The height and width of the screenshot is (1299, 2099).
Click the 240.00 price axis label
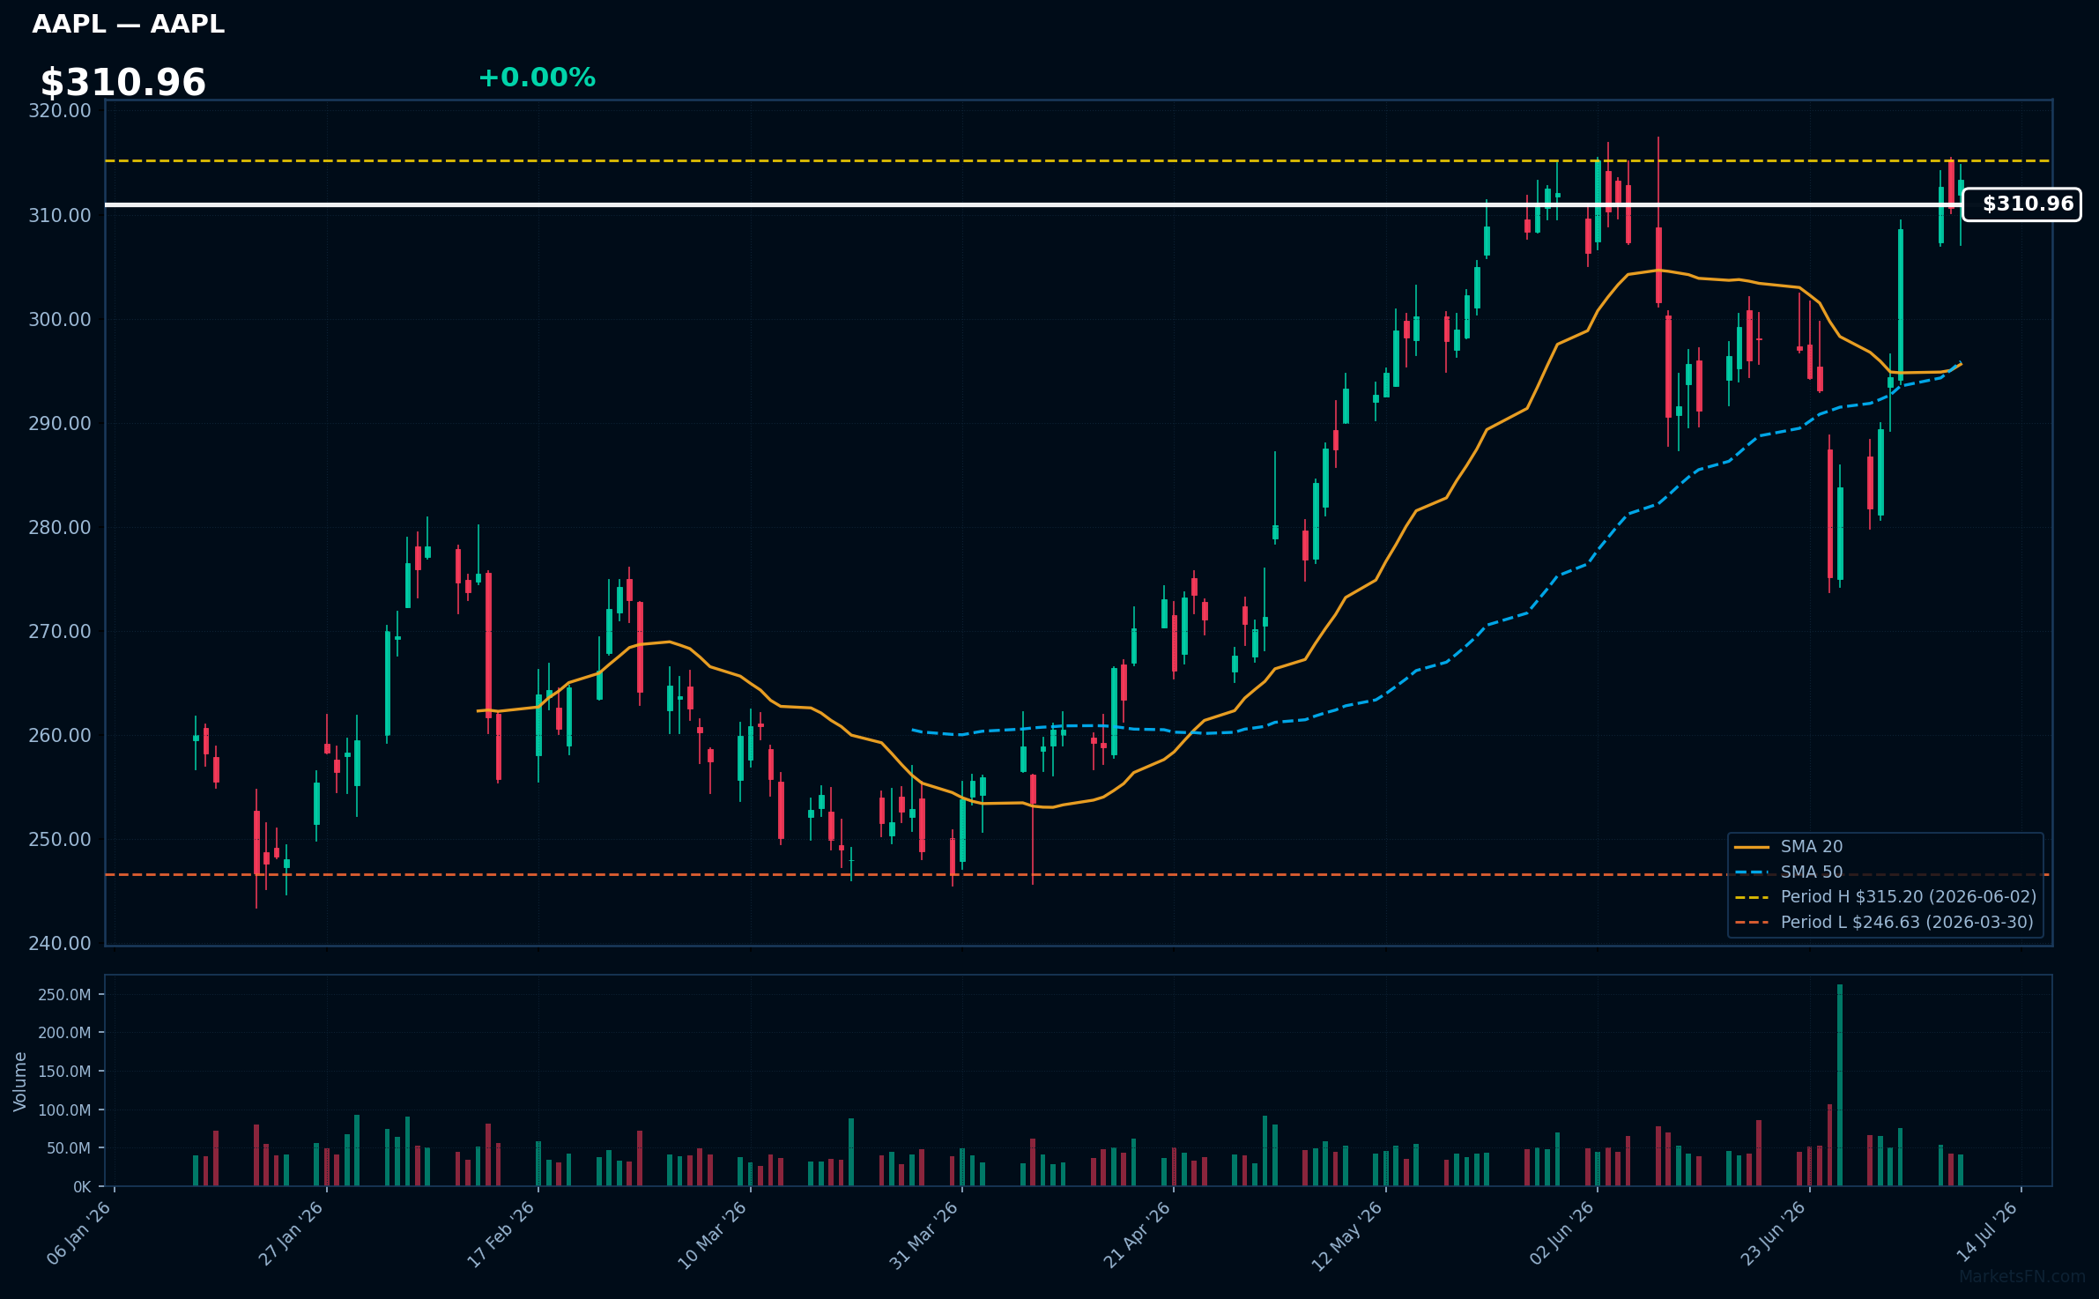60,943
